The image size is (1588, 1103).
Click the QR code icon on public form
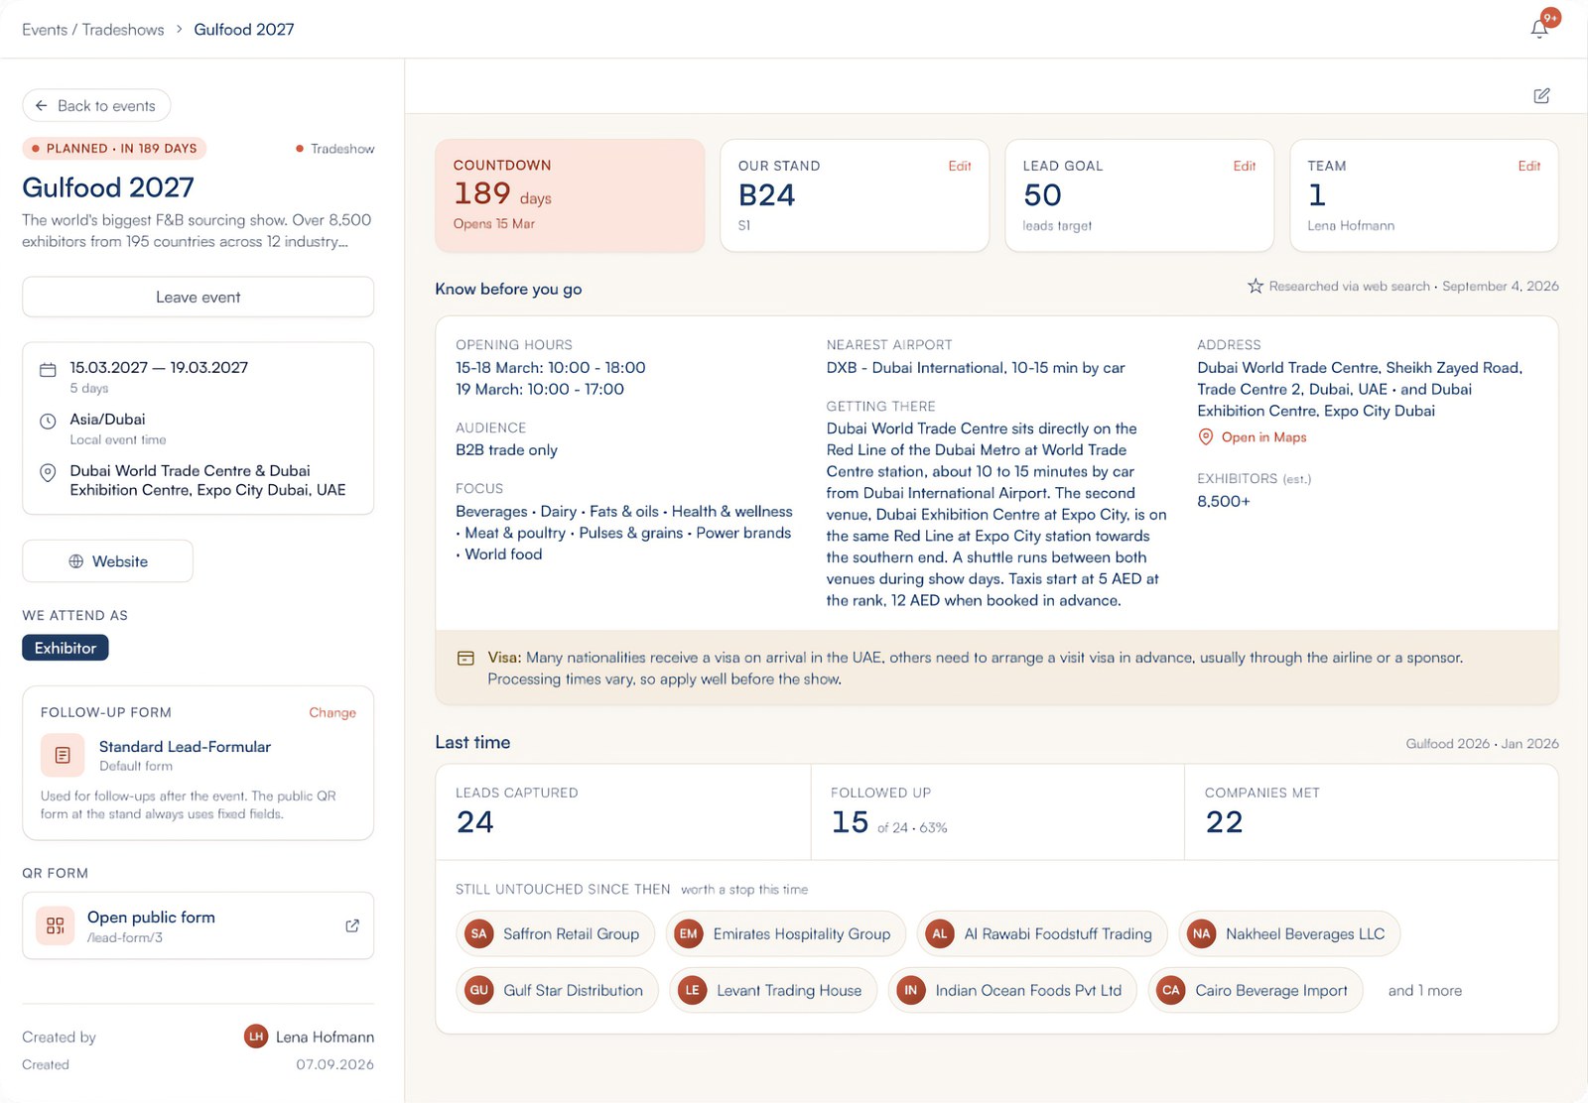pos(56,925)
